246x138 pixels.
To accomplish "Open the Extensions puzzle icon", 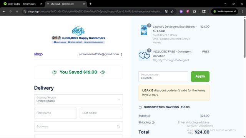I will click(194, 11).
